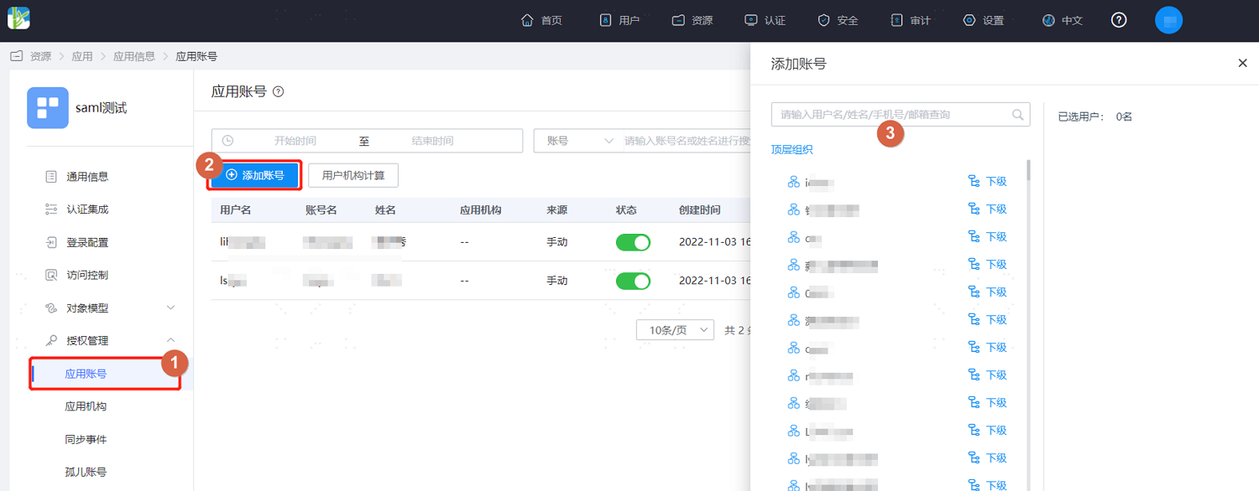Click the 状态 column header
Screen dimensions: 1259x491
[626, 210]
